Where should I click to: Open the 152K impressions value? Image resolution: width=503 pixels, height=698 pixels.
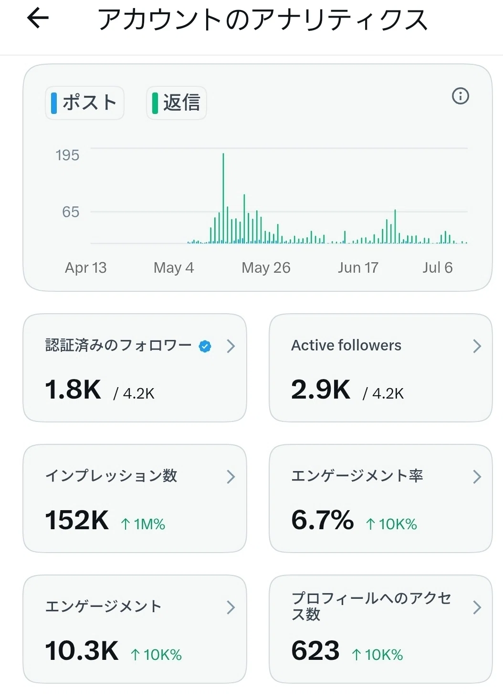(x=77, y=520)
